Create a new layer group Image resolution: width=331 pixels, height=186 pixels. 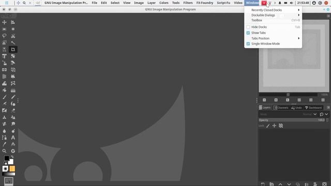[x=272, y=184]
